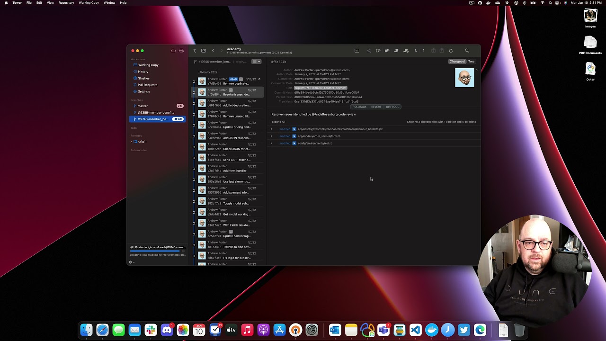606x341 pixels.
Task: Open the Repository menu
Action: [66, 3]
